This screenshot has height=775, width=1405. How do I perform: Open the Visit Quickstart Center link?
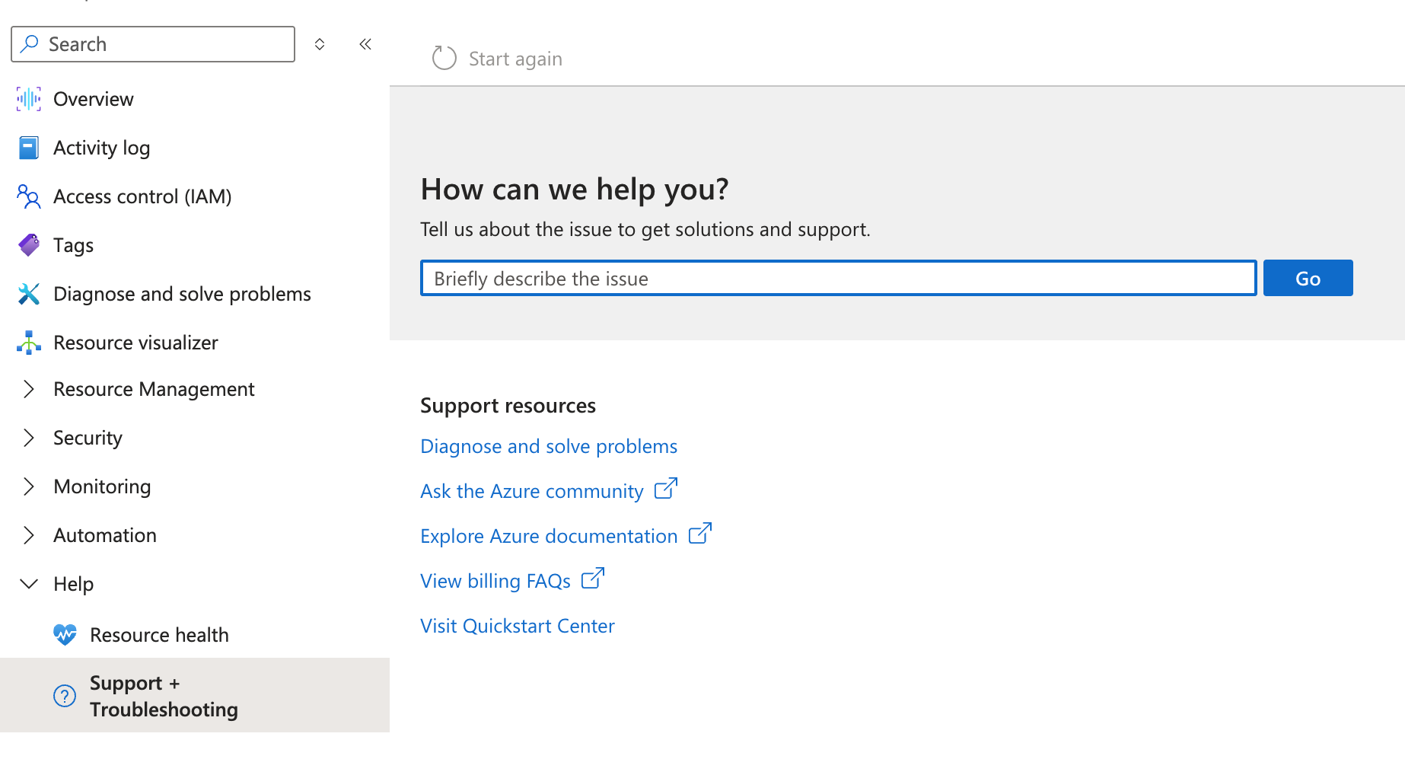[517, 625]
